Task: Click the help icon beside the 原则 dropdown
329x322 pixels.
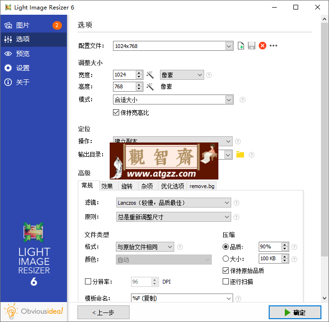Action: 236,217
